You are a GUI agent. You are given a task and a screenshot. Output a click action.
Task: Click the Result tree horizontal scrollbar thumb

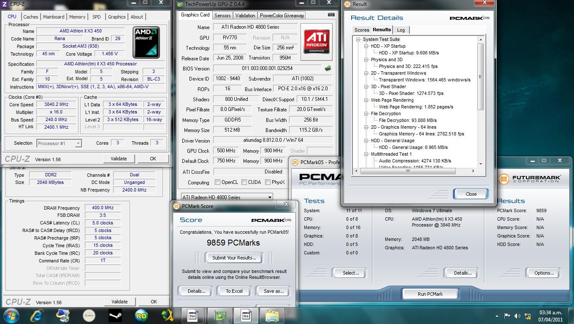click(407, 171)
